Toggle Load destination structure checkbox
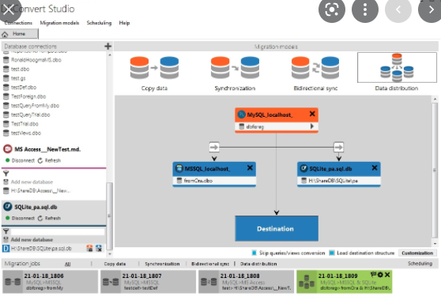Viewport: 441px width, 304px height. (332, 253)
